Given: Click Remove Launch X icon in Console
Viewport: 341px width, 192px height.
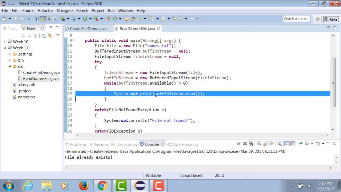Looking at the screenshot, I should point(245,144).
